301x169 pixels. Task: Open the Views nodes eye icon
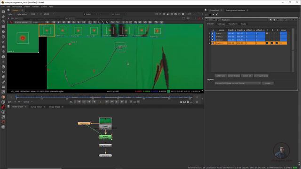pyautogui.click(x=3, y=72)
